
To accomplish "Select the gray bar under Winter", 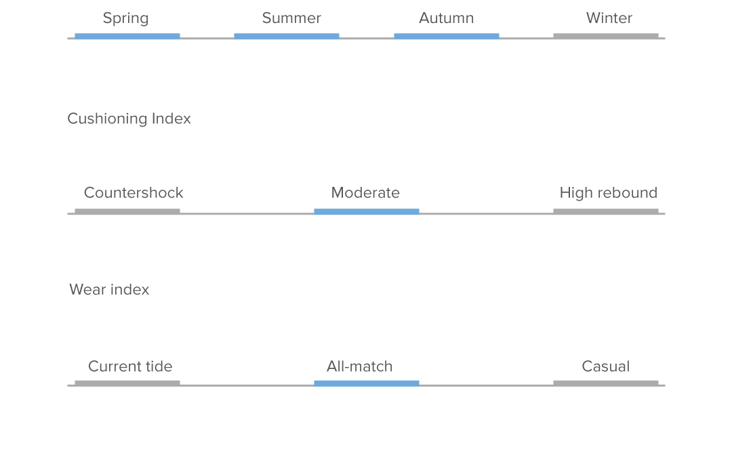I will pyautogui.click(x=605, y=36).
